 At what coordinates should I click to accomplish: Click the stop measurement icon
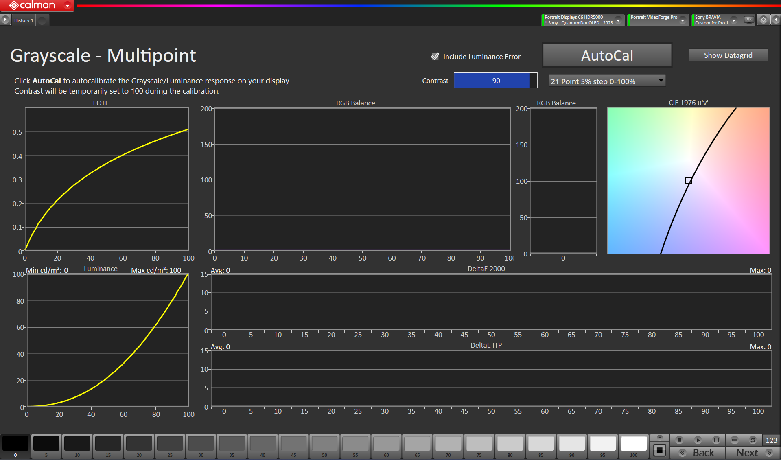click(x=679, y=440)
